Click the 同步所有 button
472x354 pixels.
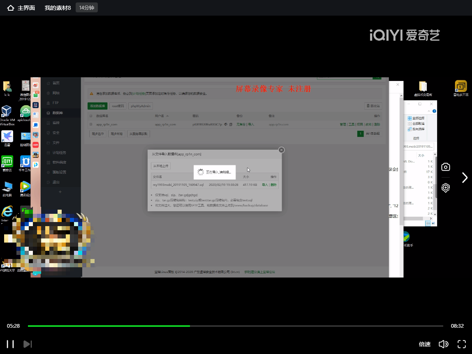coord(116,134)
